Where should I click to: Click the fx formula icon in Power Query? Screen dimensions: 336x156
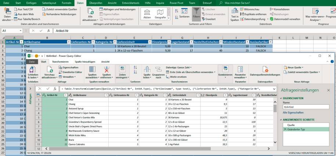(55, 89)
